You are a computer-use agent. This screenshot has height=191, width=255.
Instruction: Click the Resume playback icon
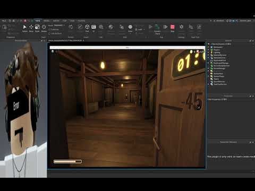click(x=165, y=27)
